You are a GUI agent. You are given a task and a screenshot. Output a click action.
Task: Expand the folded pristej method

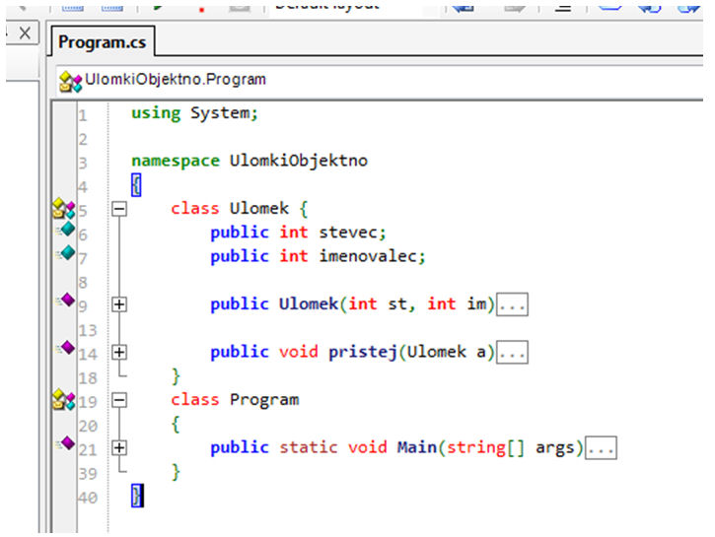click(119, 352)
